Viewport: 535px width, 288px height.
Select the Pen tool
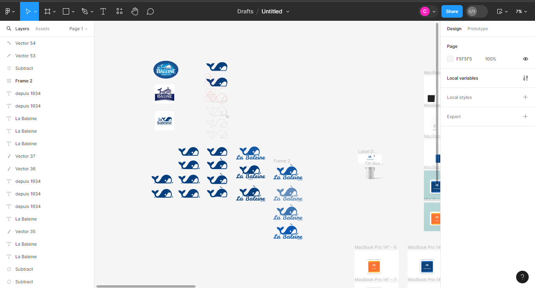pos(85,11)
